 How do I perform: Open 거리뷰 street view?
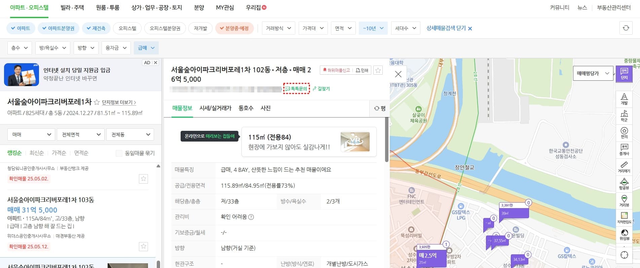(x=624, y=201)
